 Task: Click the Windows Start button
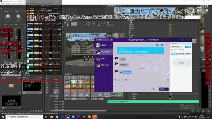[3, 117]
